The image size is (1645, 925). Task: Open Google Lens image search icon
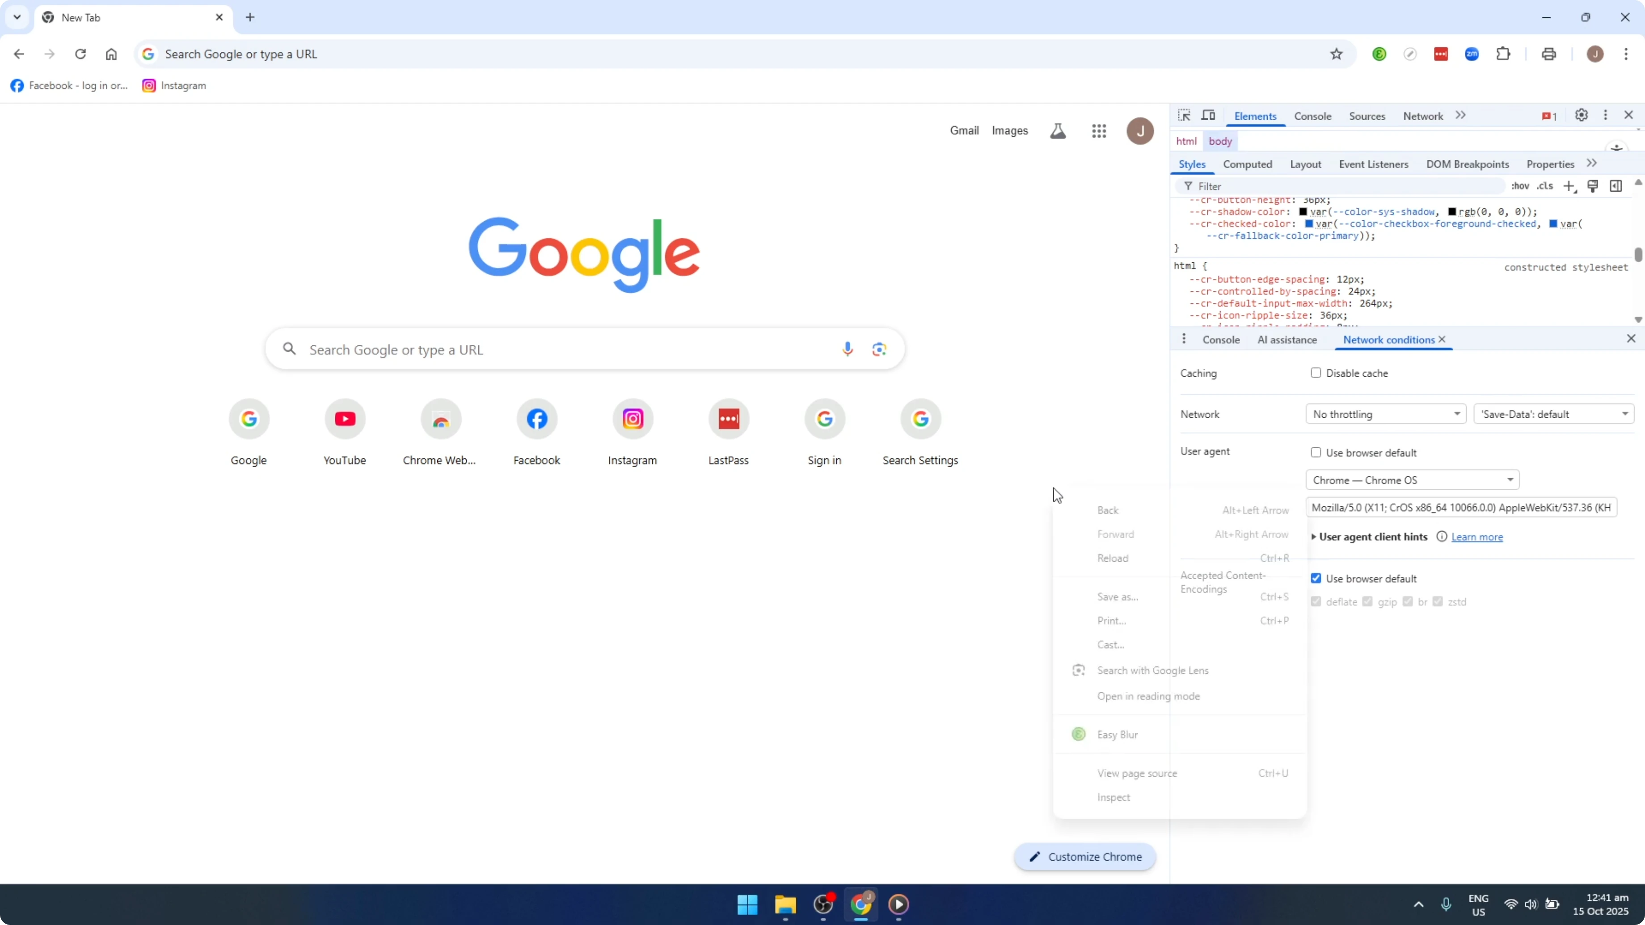click(879, 349)
